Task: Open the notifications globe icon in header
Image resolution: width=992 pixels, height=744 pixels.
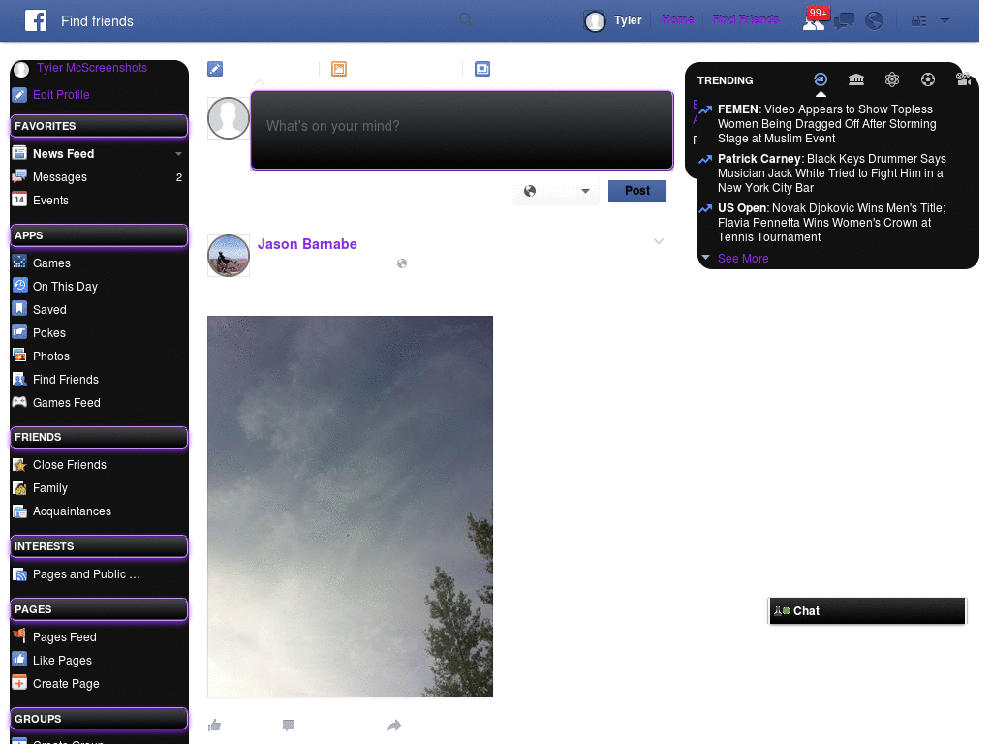Action: 874,21
